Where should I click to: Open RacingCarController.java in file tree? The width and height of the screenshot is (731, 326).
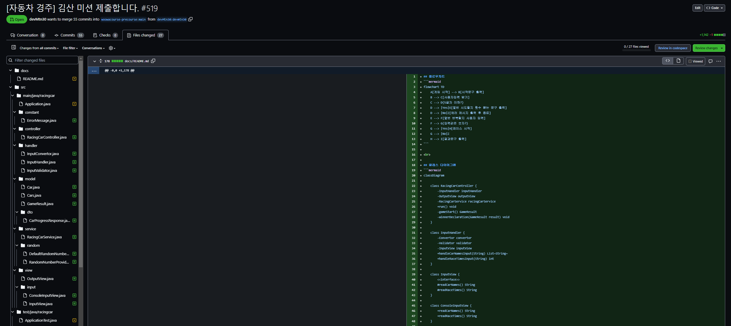47,137
